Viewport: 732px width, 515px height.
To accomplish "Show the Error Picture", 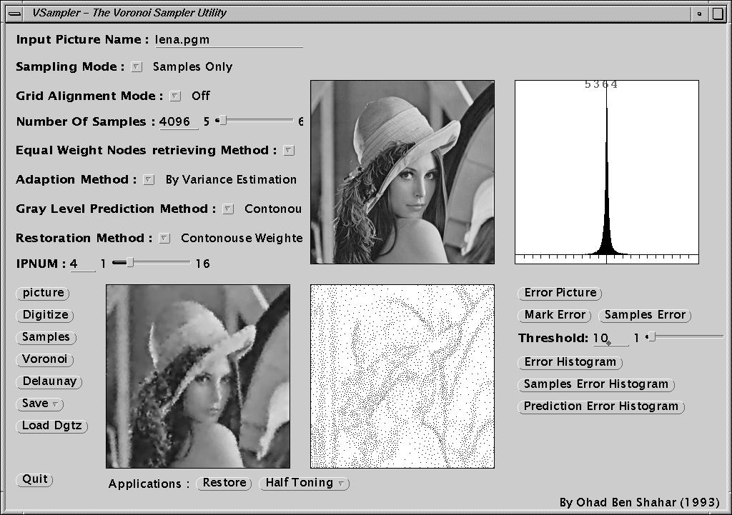I will point(560,293).
